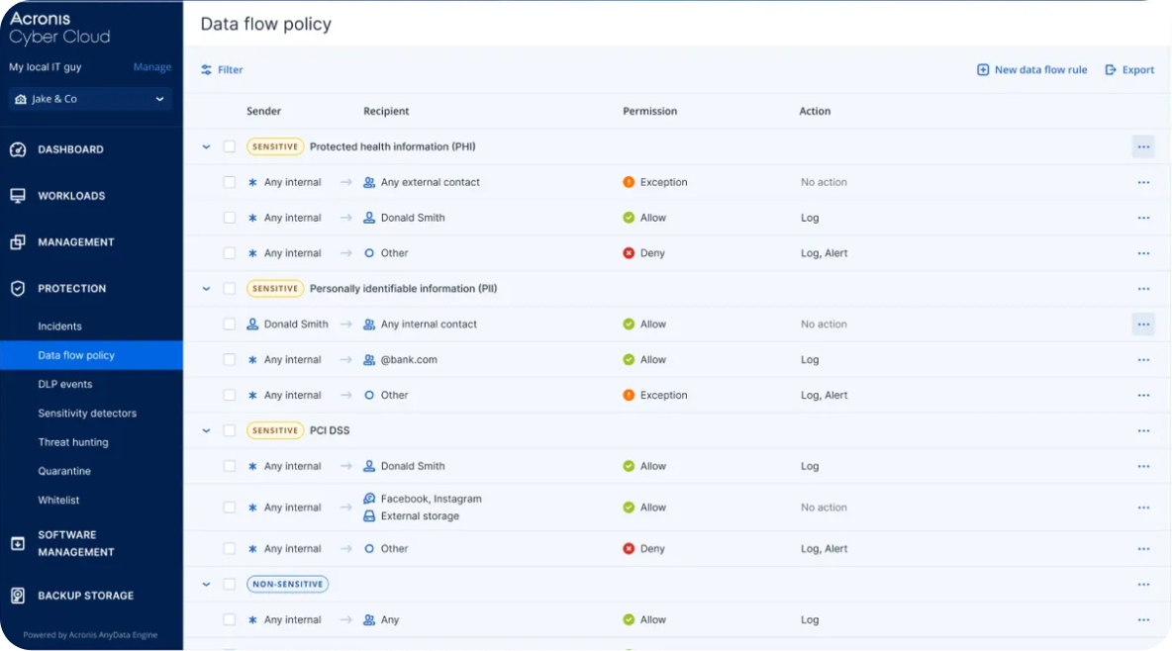
Task: Click the Export button
Action: 1129,69
